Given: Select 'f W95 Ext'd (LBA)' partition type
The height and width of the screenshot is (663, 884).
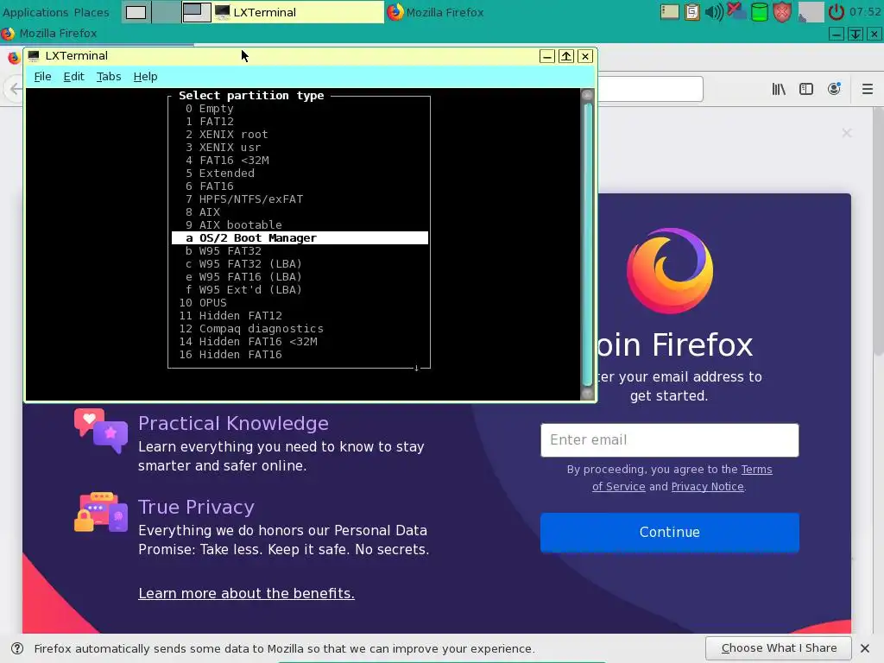Looking at the screenshot, I should click(x=300, y=290).
